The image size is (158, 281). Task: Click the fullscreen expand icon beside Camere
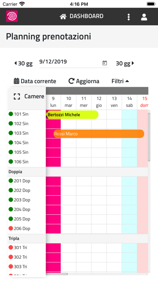[x=17, y=96]
